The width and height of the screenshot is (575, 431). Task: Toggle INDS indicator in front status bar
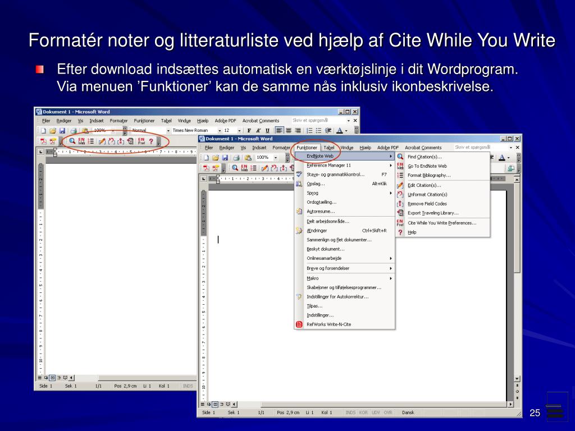point(350,412)
